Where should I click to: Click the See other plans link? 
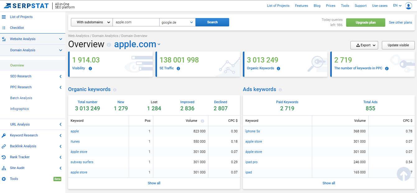click(401, 22)
